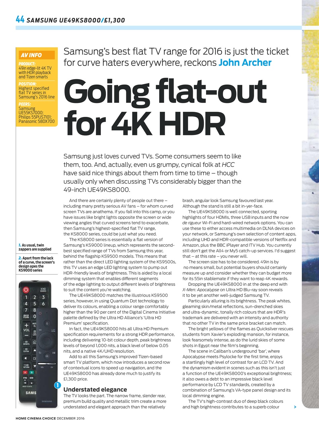The height and width of the screenshot is (431, 319).
Task: Click the small power button on the smart remote
Action: (40, 313)
